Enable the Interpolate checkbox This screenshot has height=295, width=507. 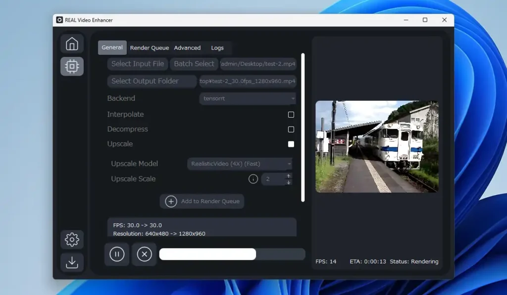(291, 115)
